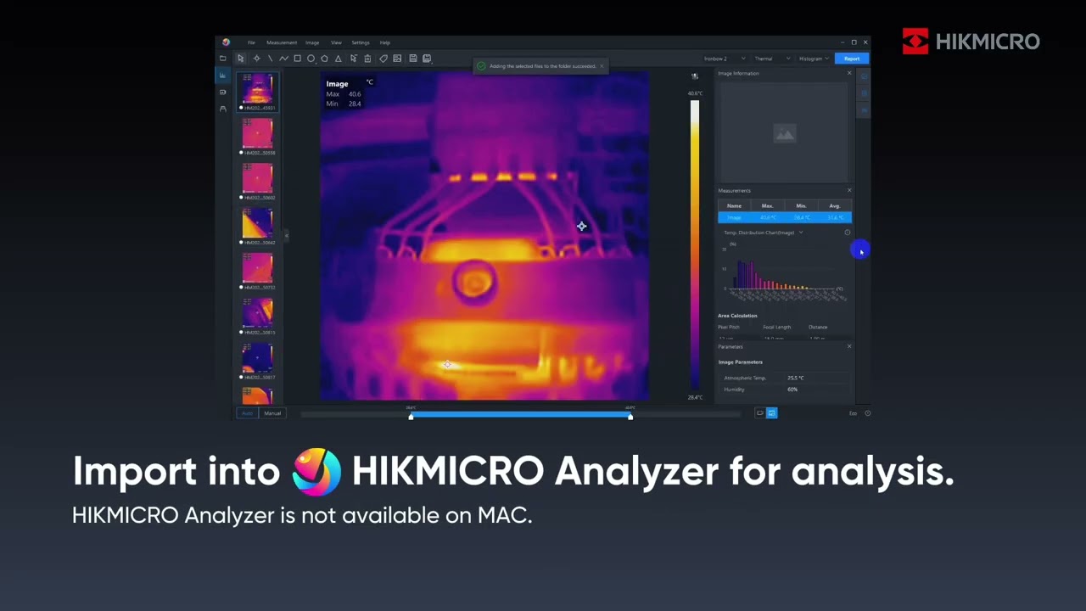1086x611 pixels.
Task: Click the third left sidebar icon
Action: [222, 92]
